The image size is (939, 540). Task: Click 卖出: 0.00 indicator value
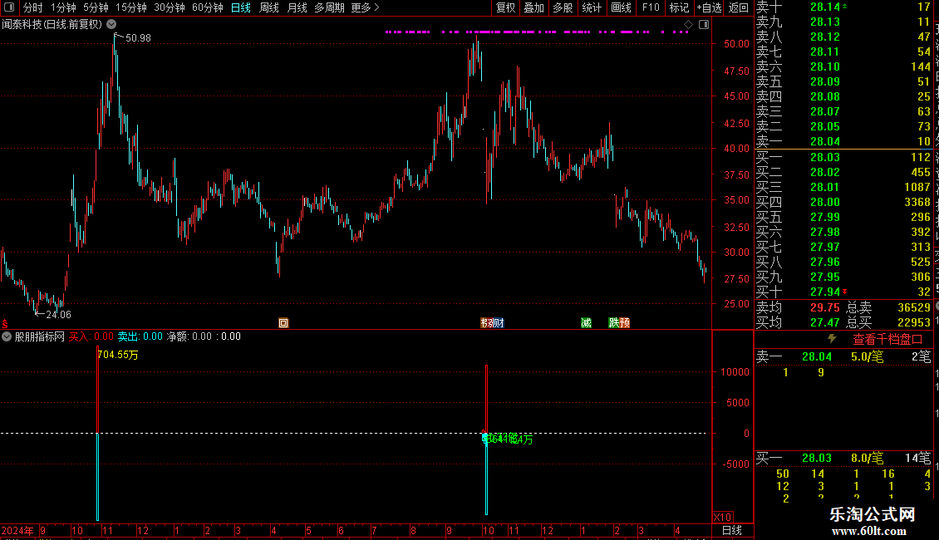(140, 336)
